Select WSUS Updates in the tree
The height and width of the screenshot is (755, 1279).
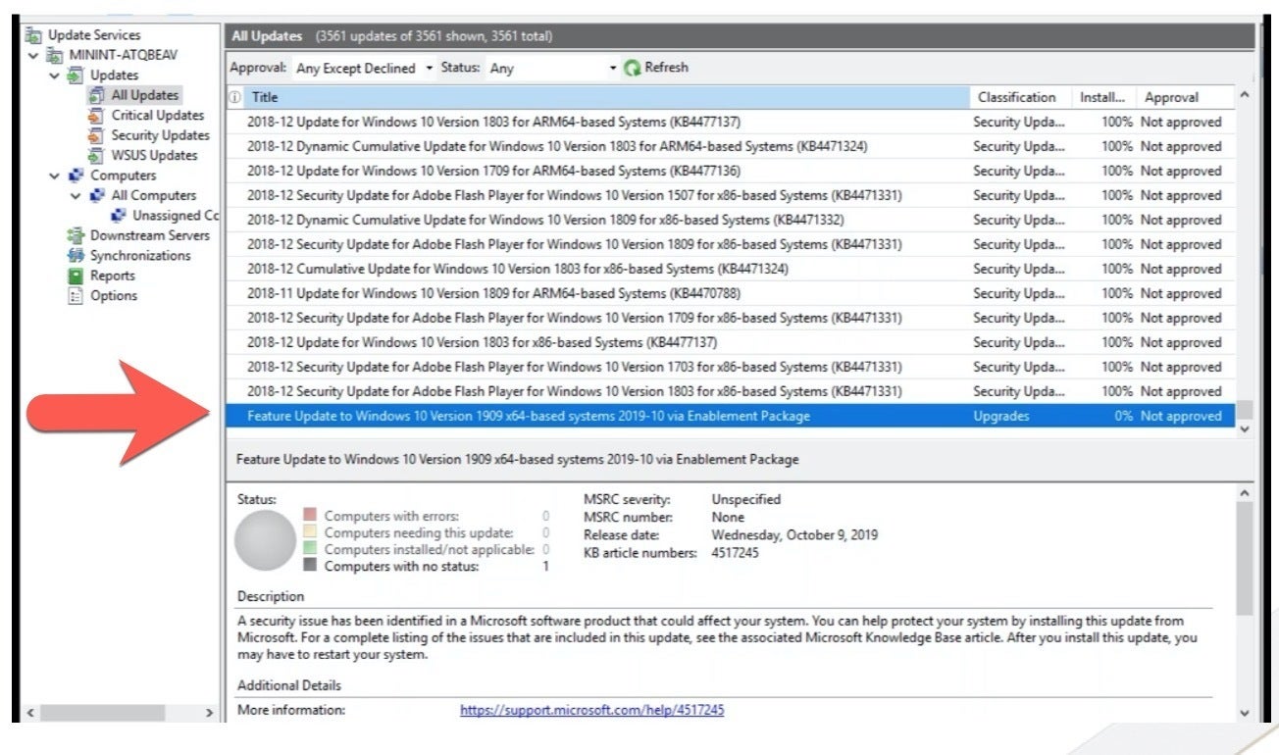(x=154, y=156)
